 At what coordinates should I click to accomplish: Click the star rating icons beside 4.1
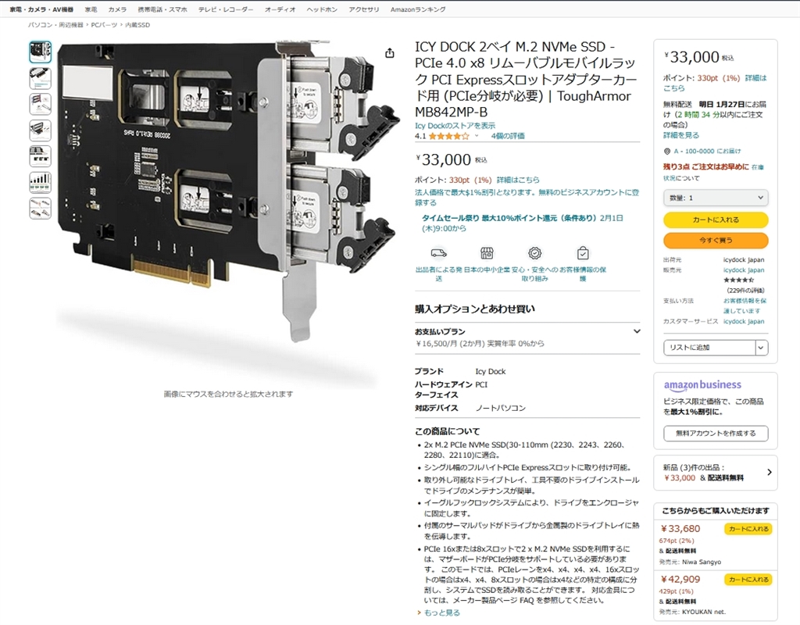point(448,136)
